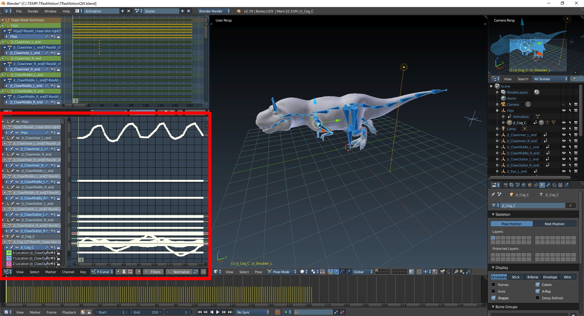
Task: Open the Constraints properties tab (chain icon)
Action: coord(536,185)
